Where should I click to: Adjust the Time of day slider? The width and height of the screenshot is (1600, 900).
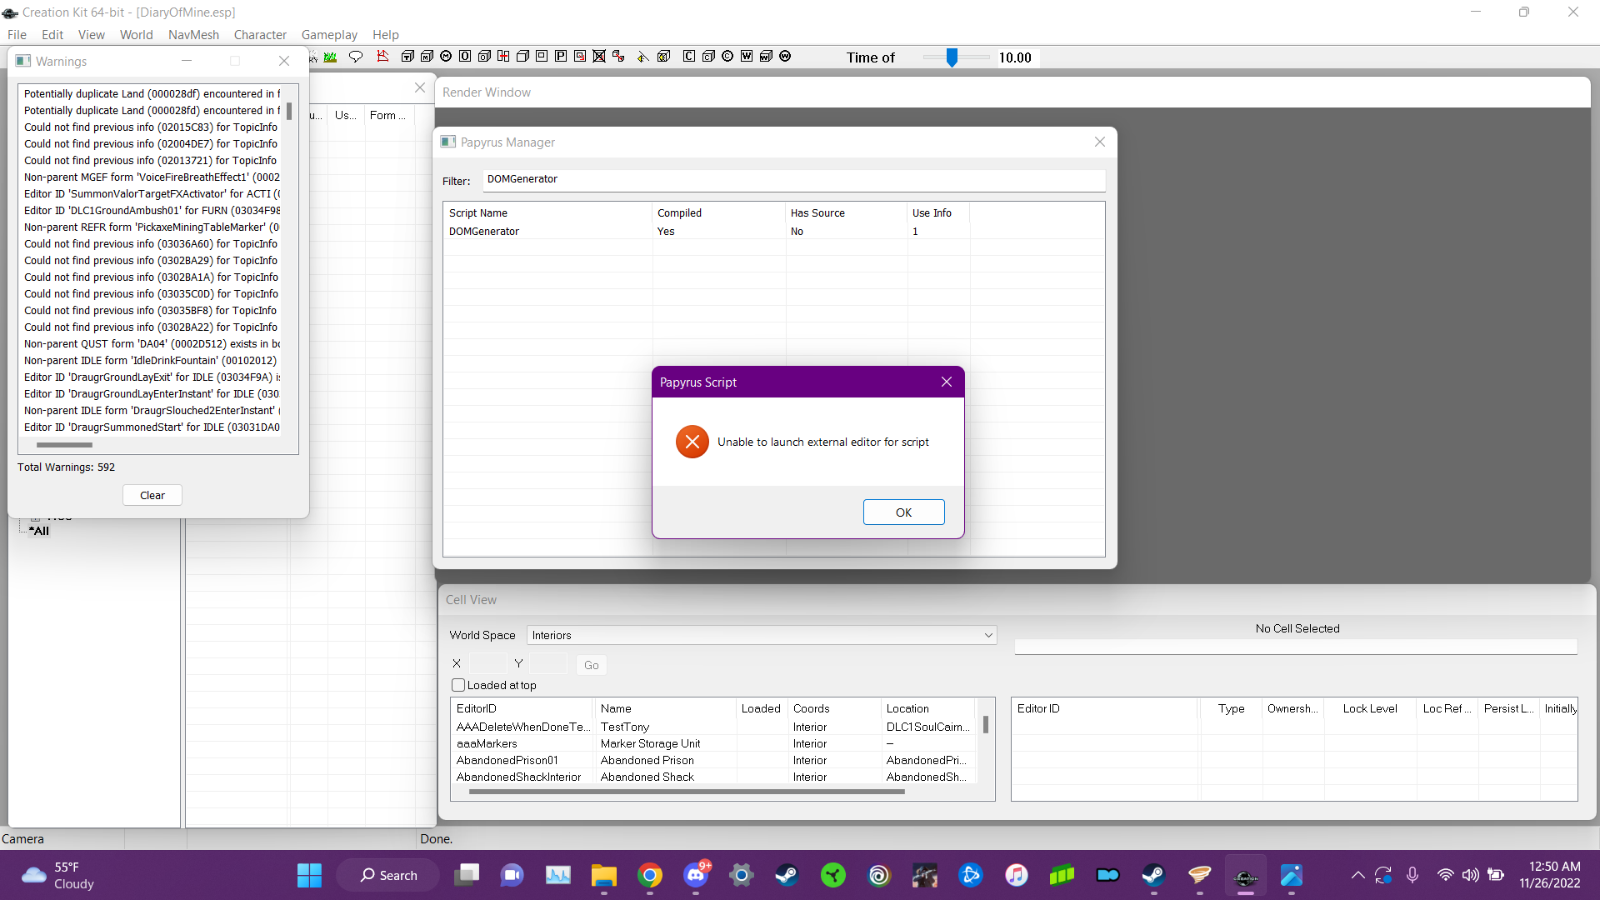(x=952, y=57)
